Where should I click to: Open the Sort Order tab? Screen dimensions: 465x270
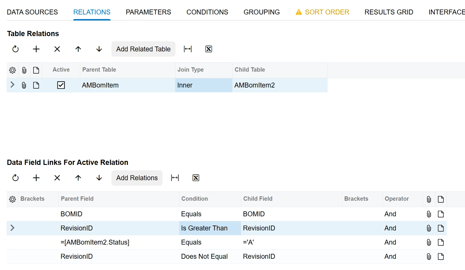point(327,12)
